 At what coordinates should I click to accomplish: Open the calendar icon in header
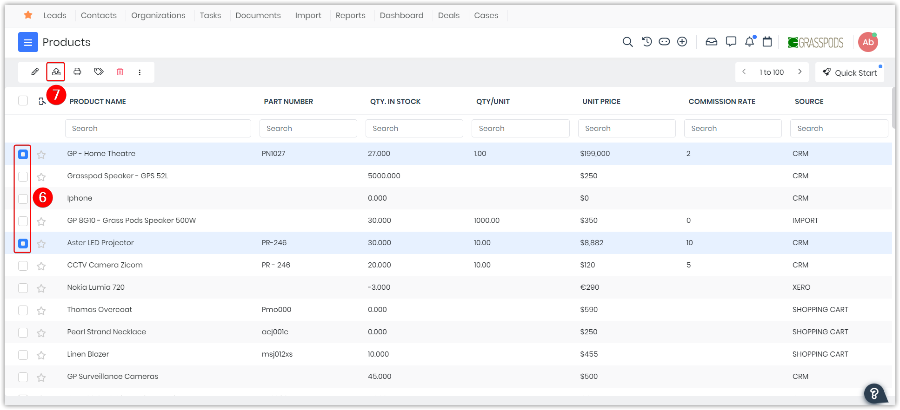(x=767, y=42)
